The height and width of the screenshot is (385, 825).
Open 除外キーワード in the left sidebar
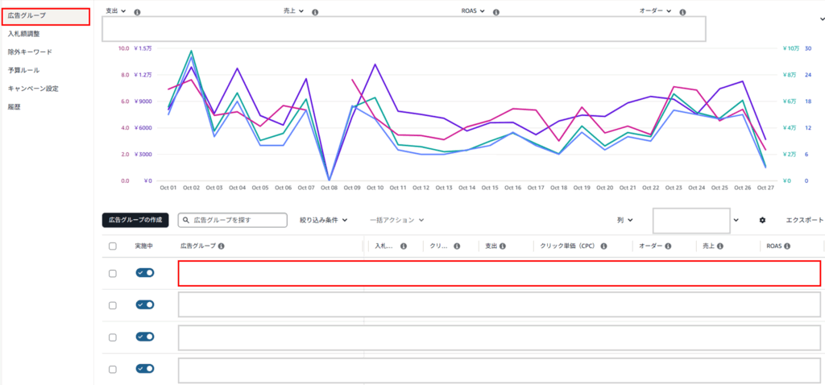(x=30, y=52)
